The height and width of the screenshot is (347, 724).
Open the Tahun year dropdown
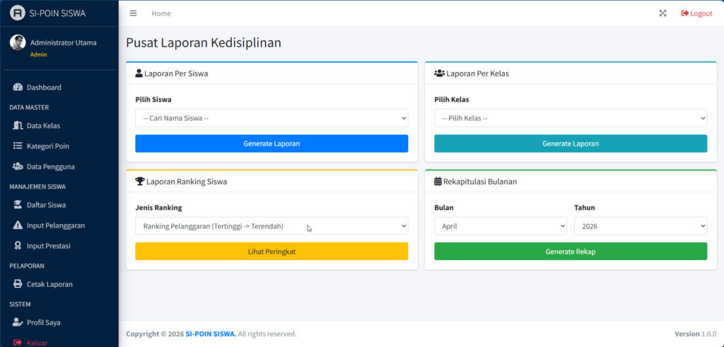point(640,226)
